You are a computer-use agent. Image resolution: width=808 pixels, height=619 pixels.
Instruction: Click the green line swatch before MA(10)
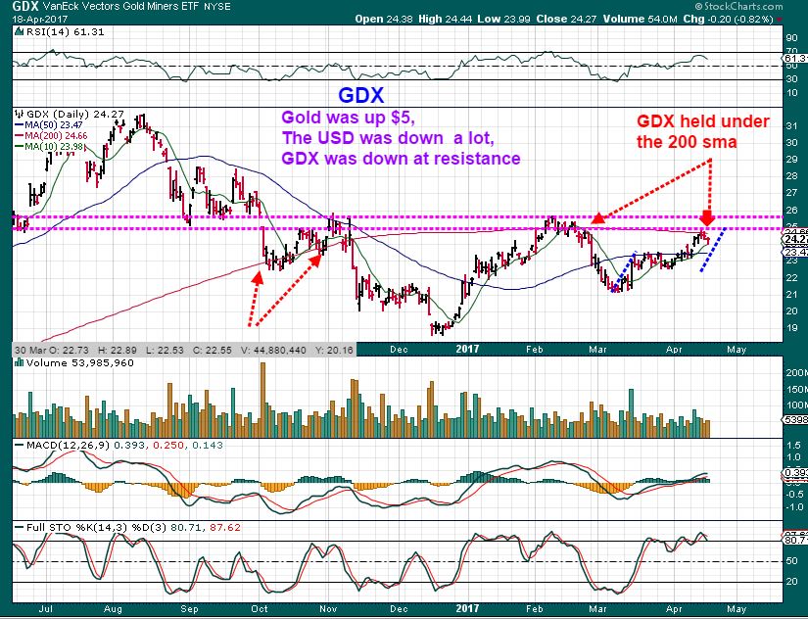[x=19, y=147]
